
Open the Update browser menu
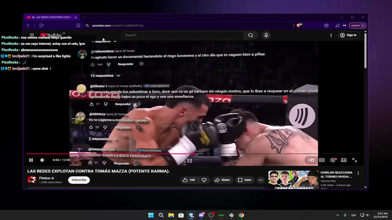point(358,25)
